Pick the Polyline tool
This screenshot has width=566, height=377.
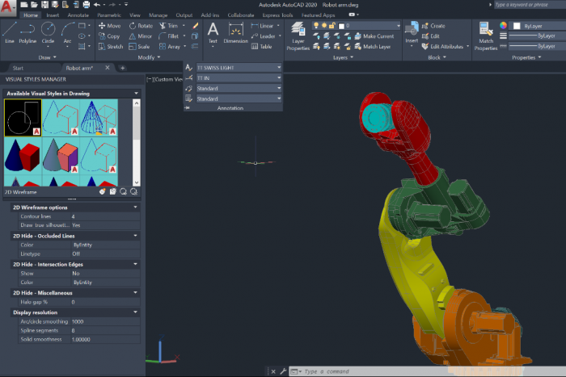point(28,31)
